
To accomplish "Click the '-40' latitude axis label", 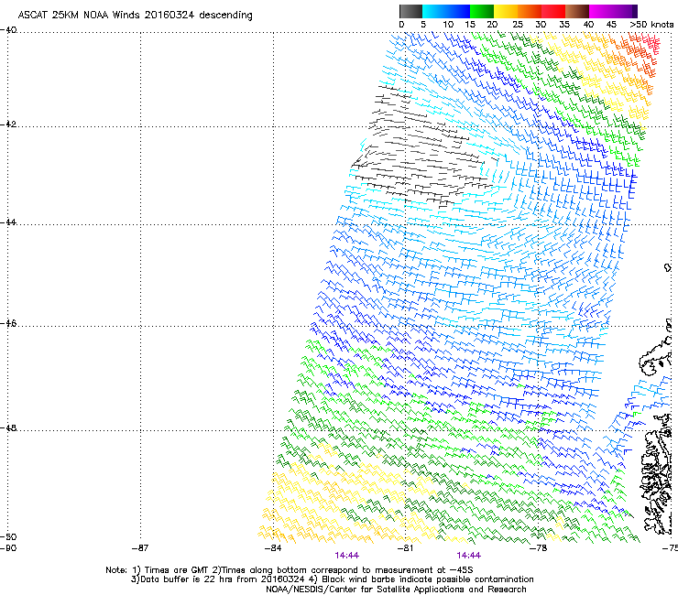I will click(x=8, y=30).
